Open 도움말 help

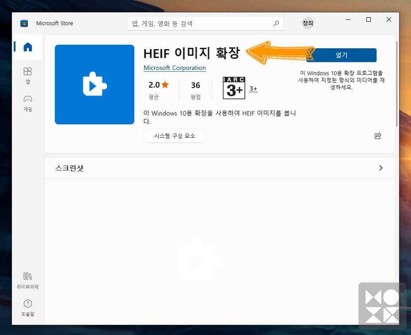(x=28, y=308)
